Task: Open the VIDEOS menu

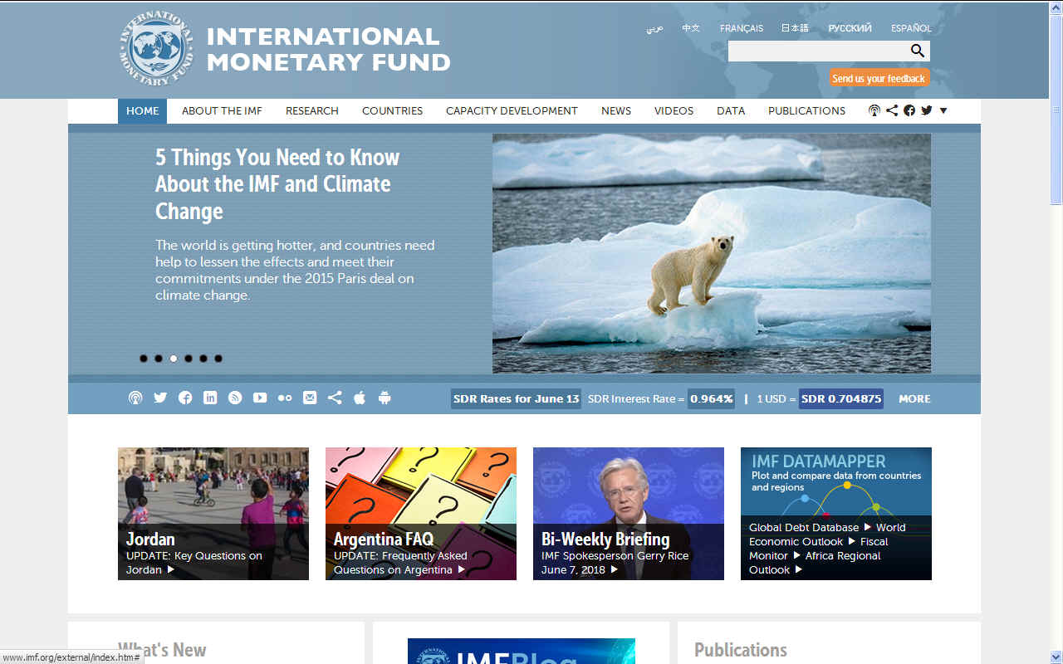Action: click(x=674, y=111)
